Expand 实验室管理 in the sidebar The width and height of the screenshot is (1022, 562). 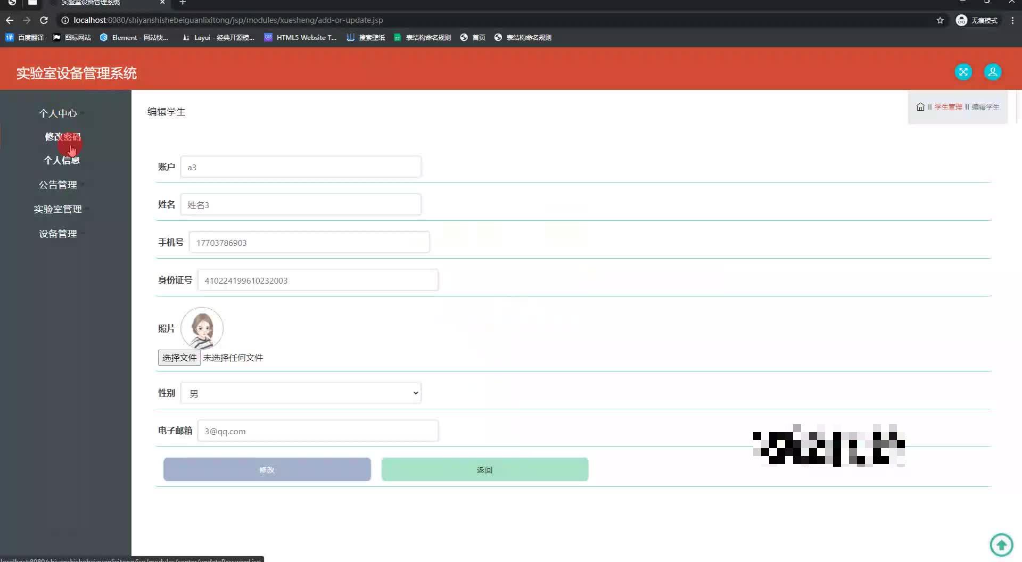point(58,209)
